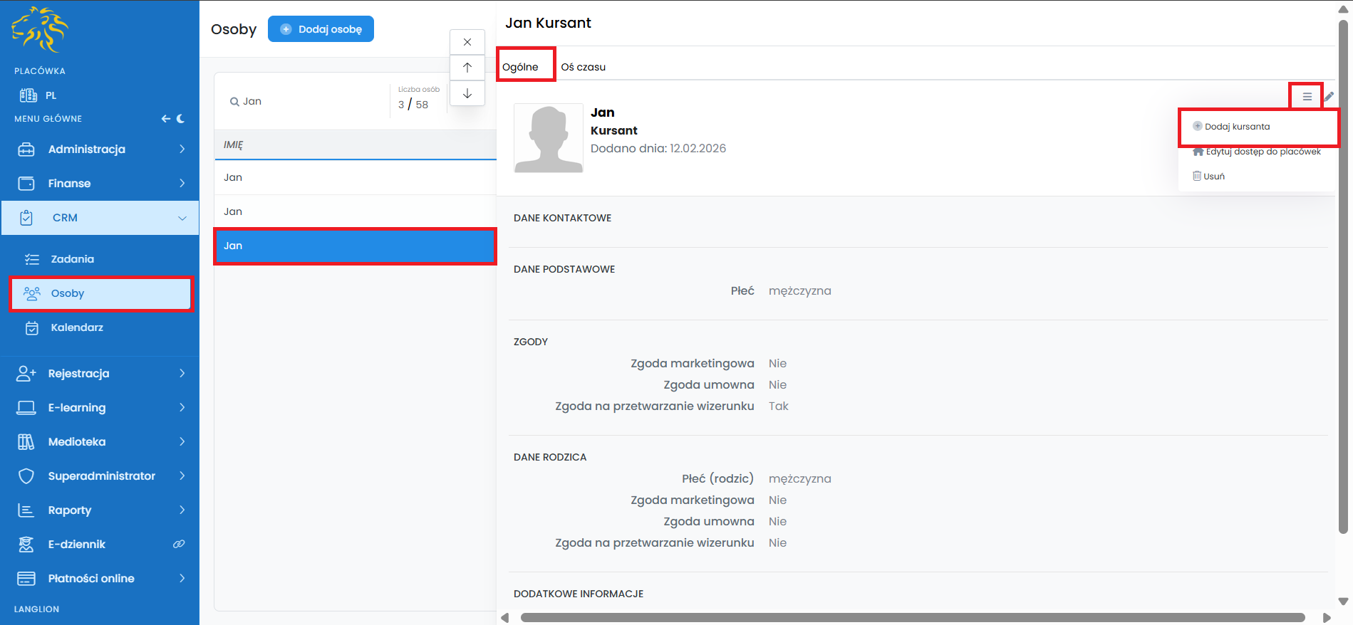Open Kalendarz in the CRM submenu
This screenshot has height=625, width=1353.
point(77,327)
